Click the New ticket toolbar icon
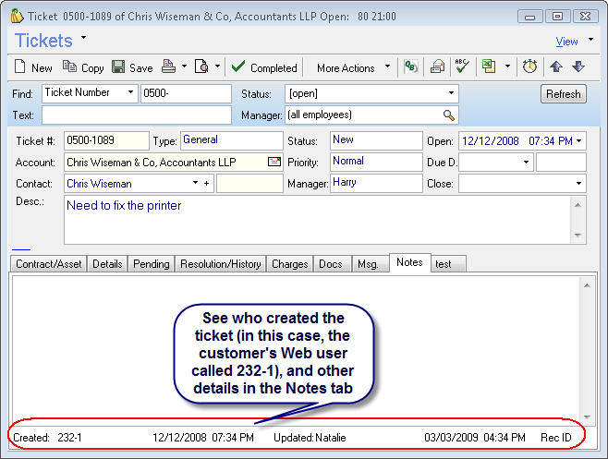The image size is (608, 459). pos(22,67)
